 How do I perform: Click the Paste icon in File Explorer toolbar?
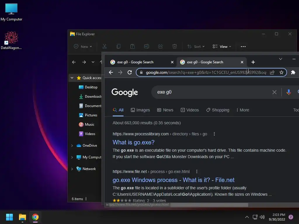click(x=132, y=46)
